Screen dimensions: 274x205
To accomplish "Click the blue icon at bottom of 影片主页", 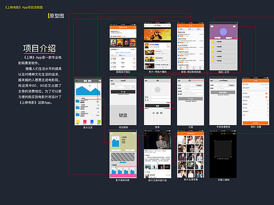I will (x=92, y=121).
